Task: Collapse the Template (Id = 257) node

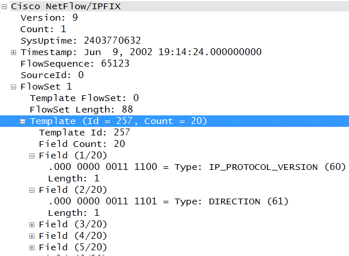Action: point(23,122)
